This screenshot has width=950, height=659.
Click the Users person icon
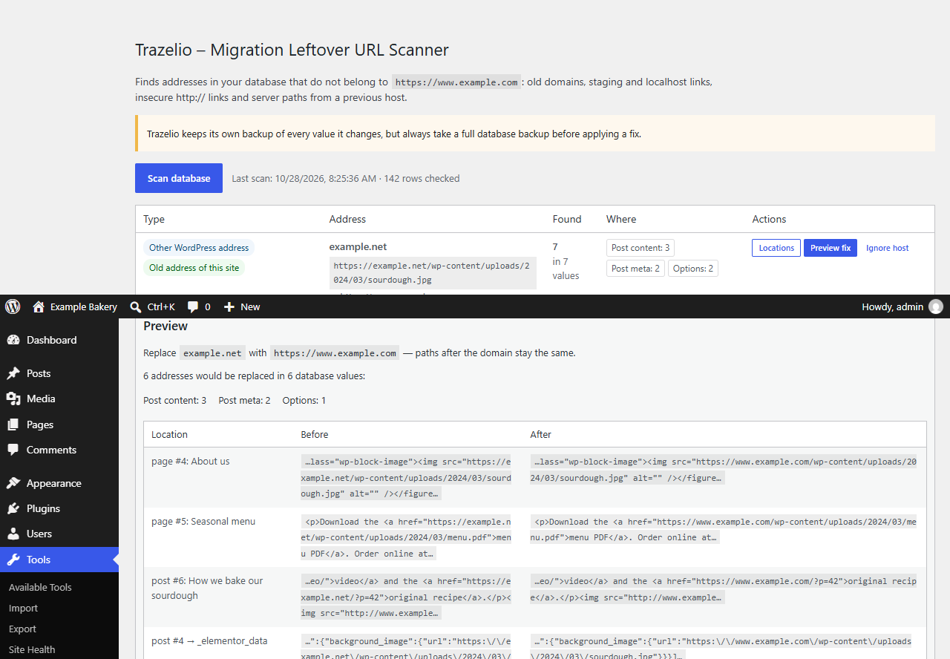tap(13, 534)
